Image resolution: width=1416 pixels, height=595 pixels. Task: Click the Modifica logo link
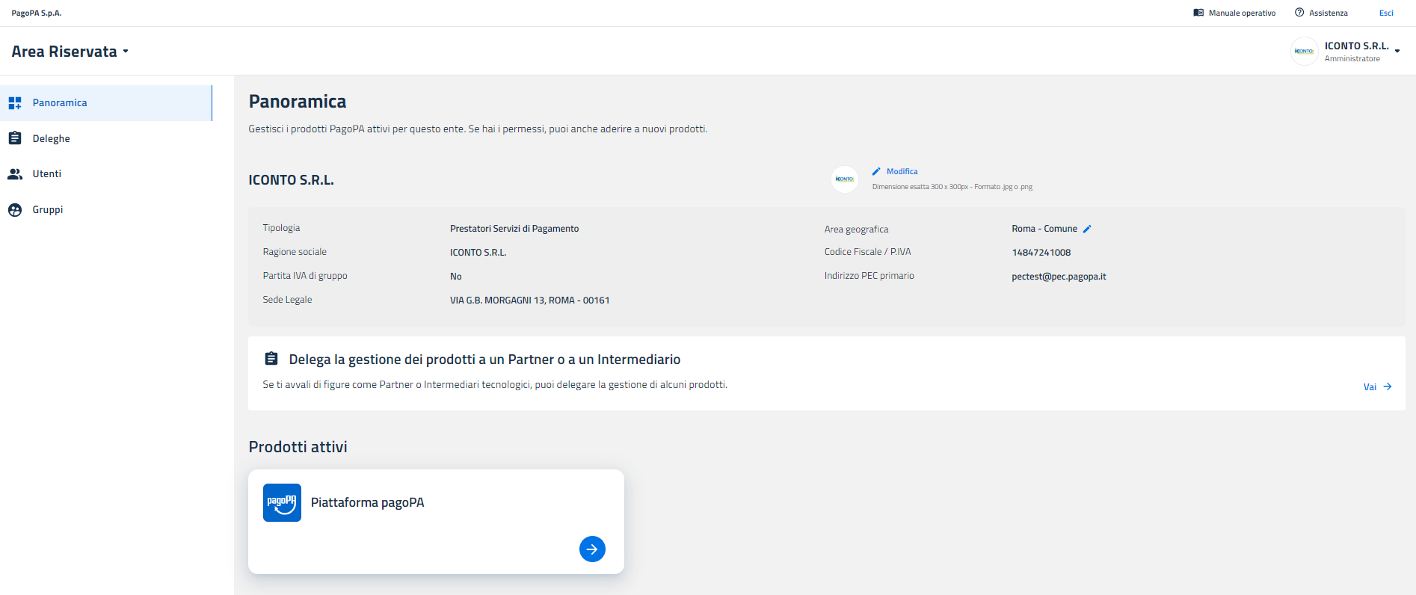[x=902, y=171]
